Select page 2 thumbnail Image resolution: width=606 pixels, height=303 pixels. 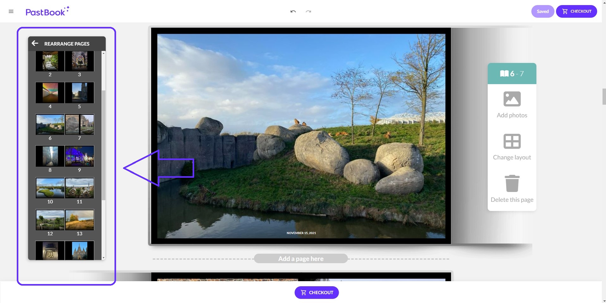click(50, 61)
